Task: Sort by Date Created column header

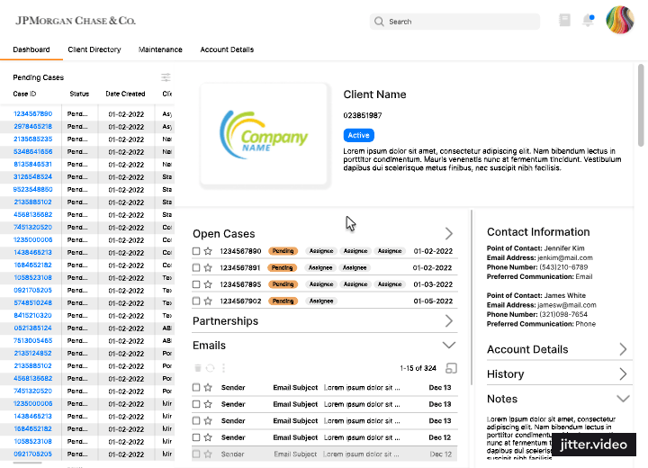Action: click(125, 94)
